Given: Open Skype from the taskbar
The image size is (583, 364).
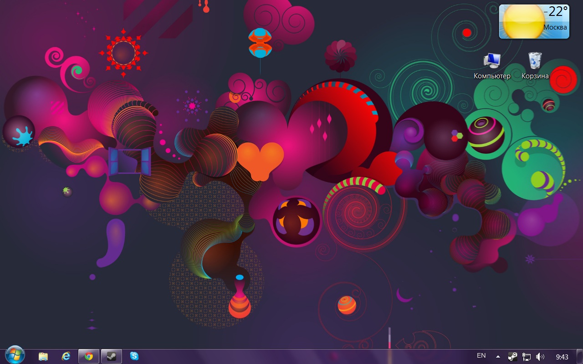Looking at the screenshot, I should click(134, 356).
